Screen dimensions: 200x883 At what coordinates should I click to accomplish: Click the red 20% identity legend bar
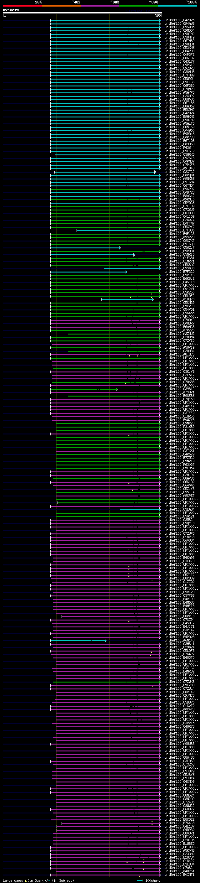(x=22, y=6)
